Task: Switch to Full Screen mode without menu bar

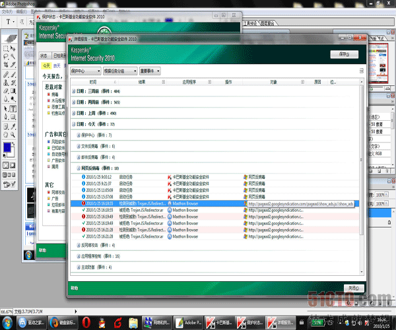Action: coord(14,175)
